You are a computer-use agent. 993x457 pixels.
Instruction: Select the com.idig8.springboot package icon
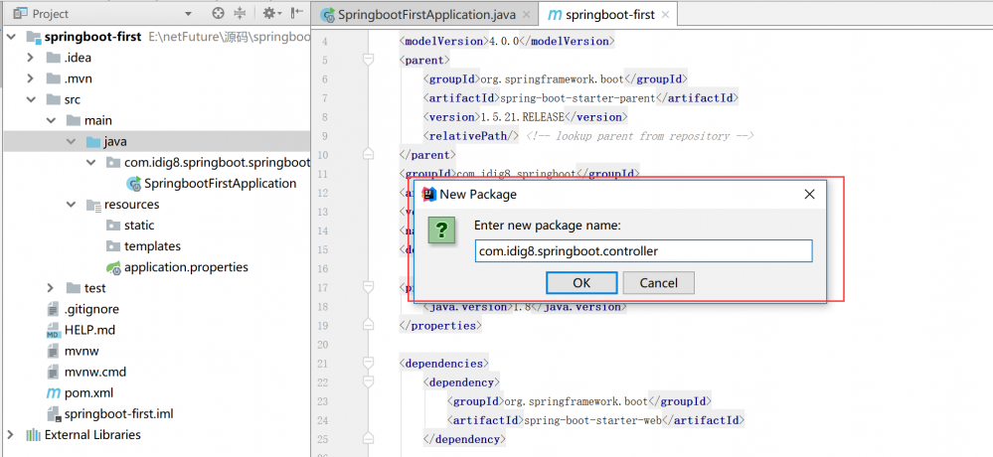(113, 163)
